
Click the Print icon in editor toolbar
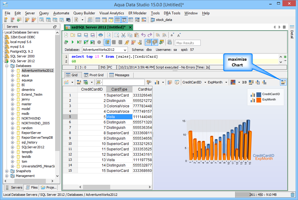click(x=101, y=35)
